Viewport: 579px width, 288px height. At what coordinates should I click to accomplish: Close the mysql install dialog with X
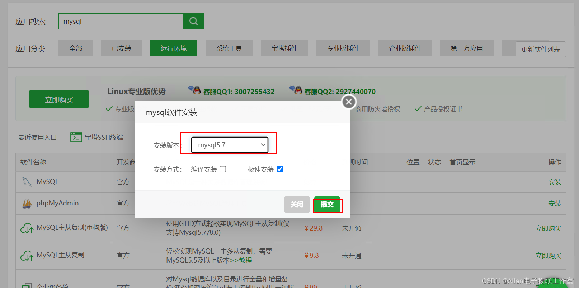coord(349,102)
